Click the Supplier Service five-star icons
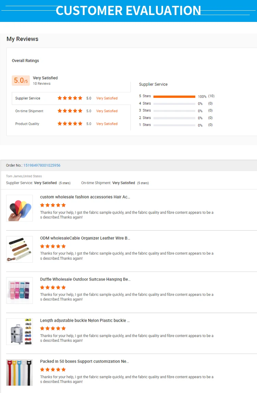 70,98
